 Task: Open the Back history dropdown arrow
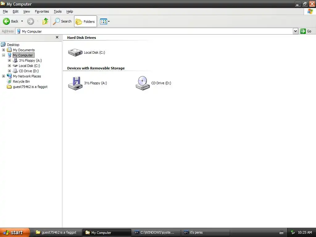click(22, 21)
